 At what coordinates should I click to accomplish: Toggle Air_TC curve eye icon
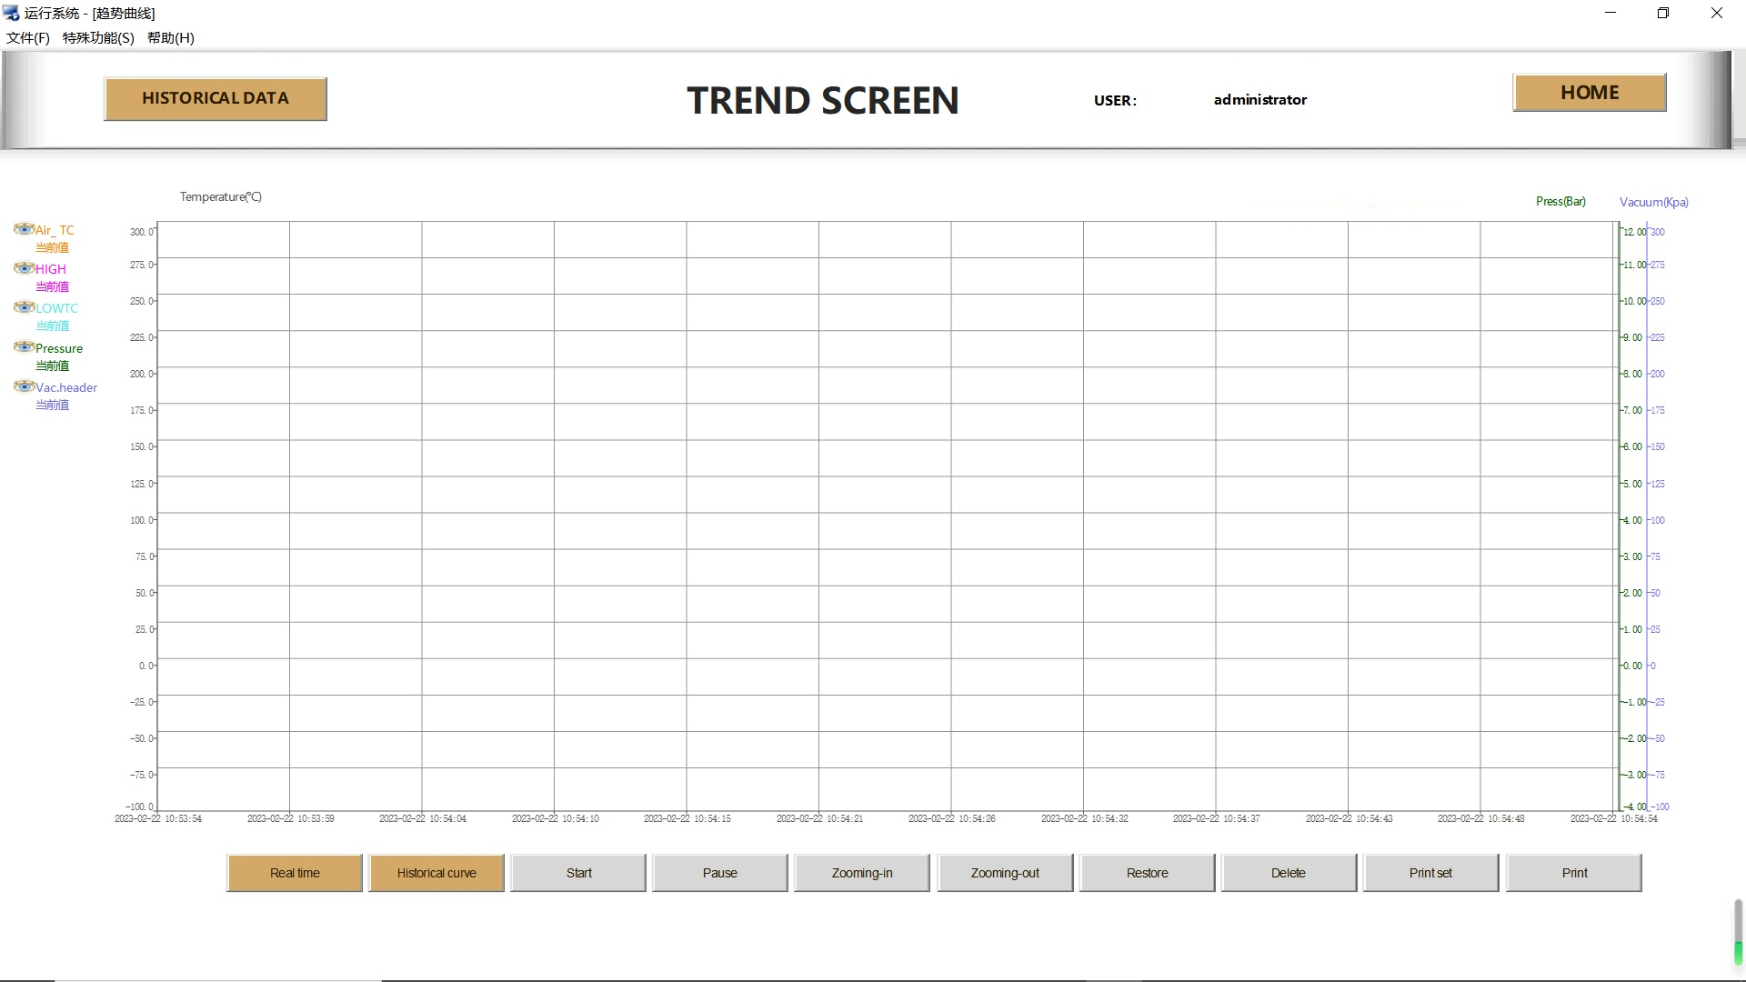[x=24, y=229]
